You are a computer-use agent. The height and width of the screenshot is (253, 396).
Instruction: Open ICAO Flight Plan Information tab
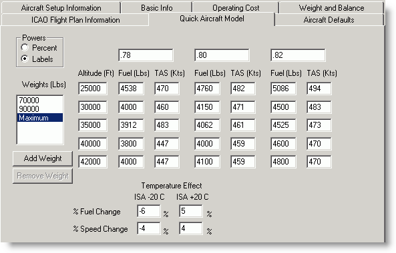tap(75, 19)
